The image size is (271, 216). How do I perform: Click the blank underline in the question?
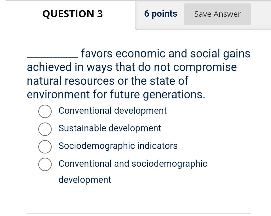[53, 57]
